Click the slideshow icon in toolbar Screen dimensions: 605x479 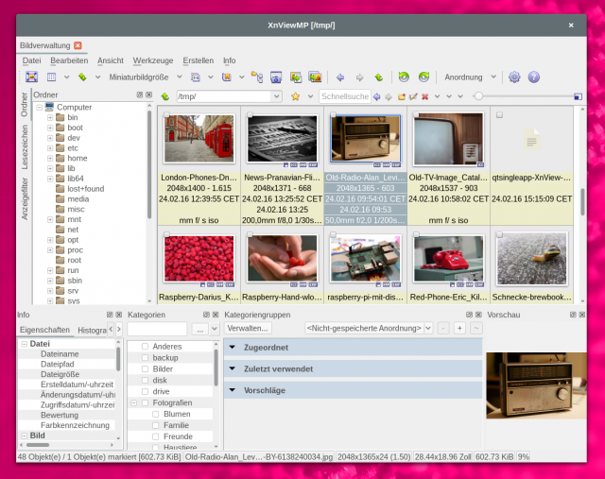315,77
